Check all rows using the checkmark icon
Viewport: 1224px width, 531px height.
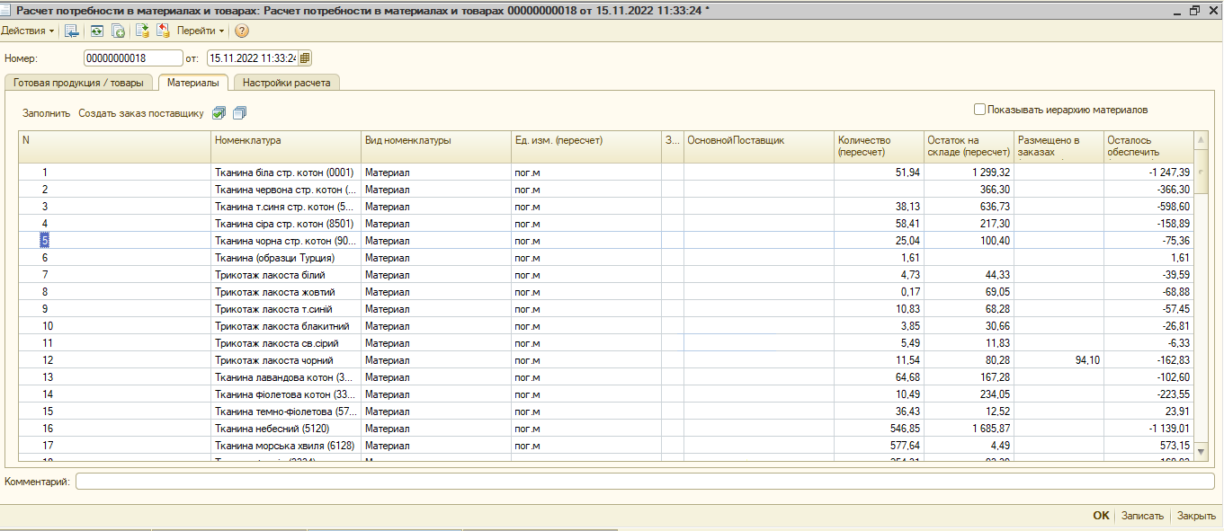point(219,113)
